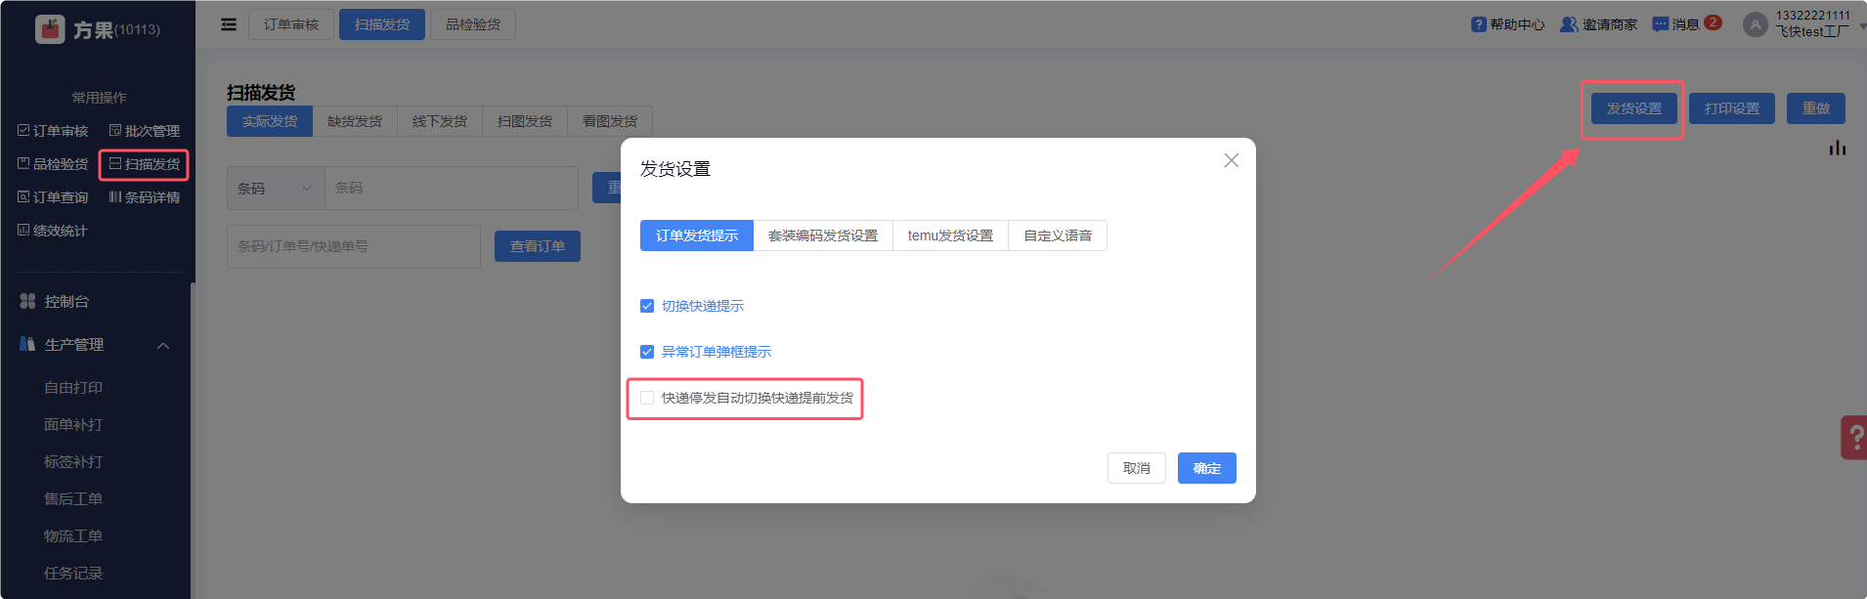Click the bar chart statistics icon

point(1838,148)
